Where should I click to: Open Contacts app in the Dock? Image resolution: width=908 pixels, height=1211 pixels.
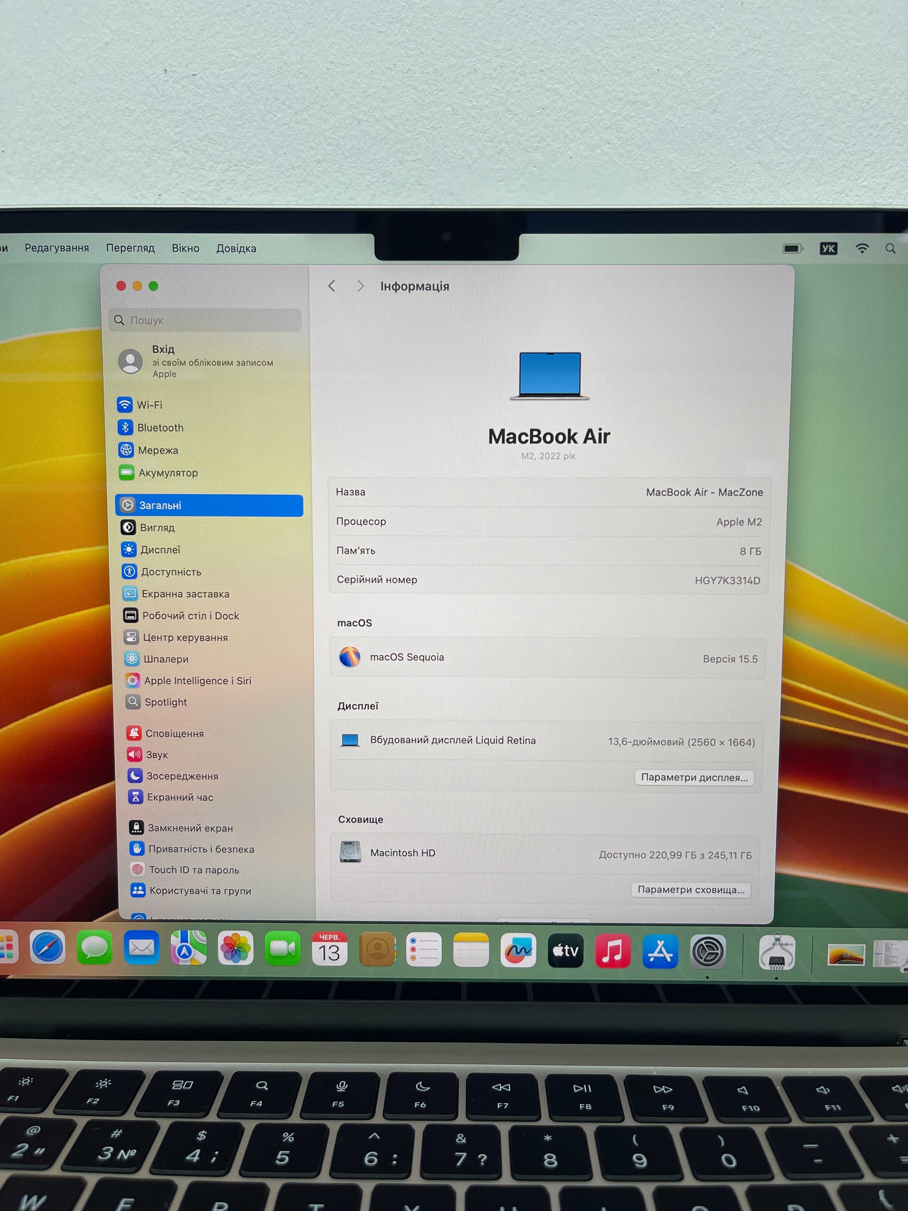[377, 949]
